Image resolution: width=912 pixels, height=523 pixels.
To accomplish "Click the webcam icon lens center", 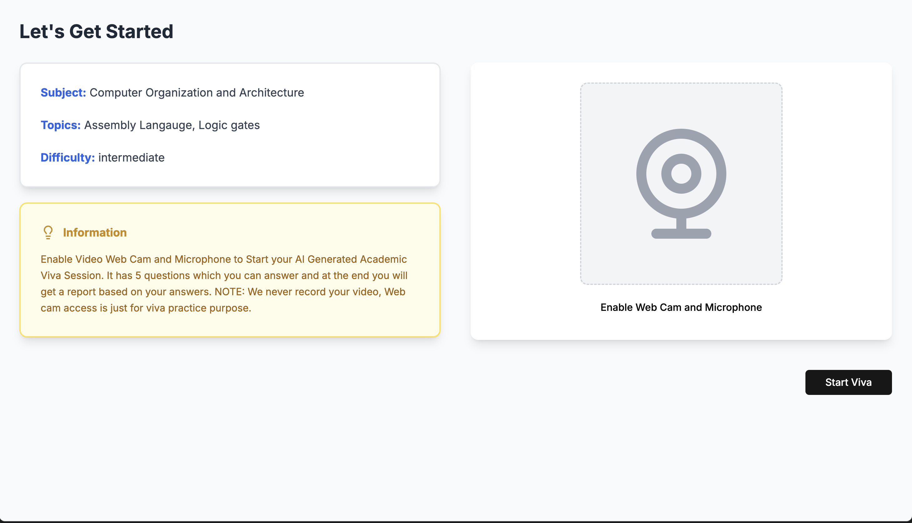I will 681,174.
